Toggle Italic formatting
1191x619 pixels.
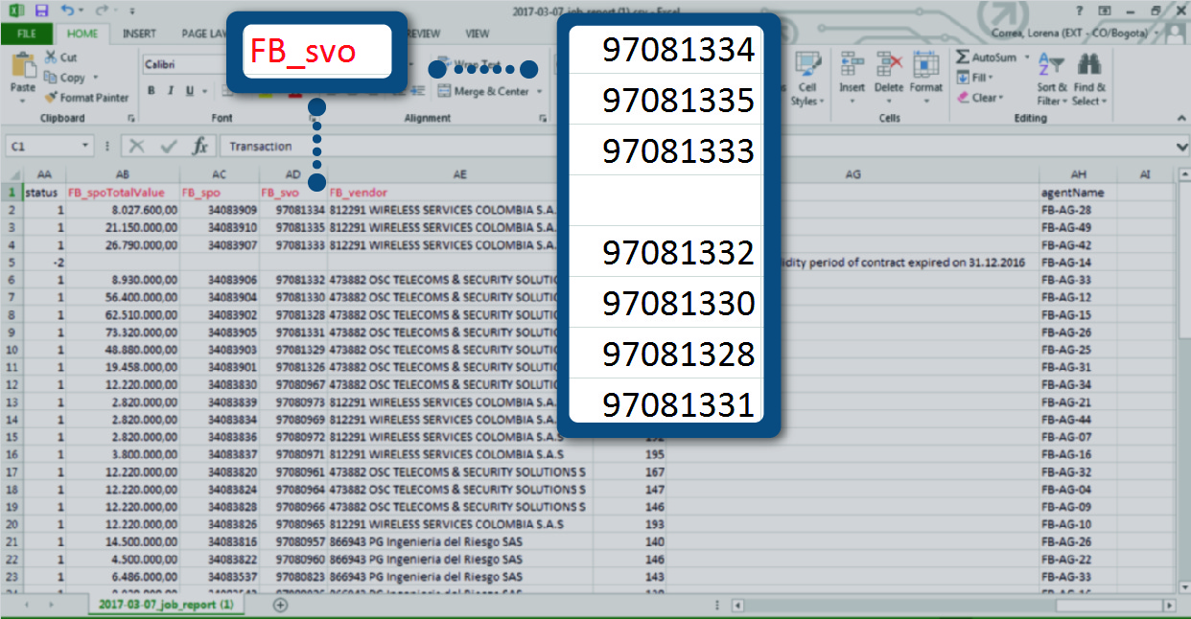(x=171, y=91)
